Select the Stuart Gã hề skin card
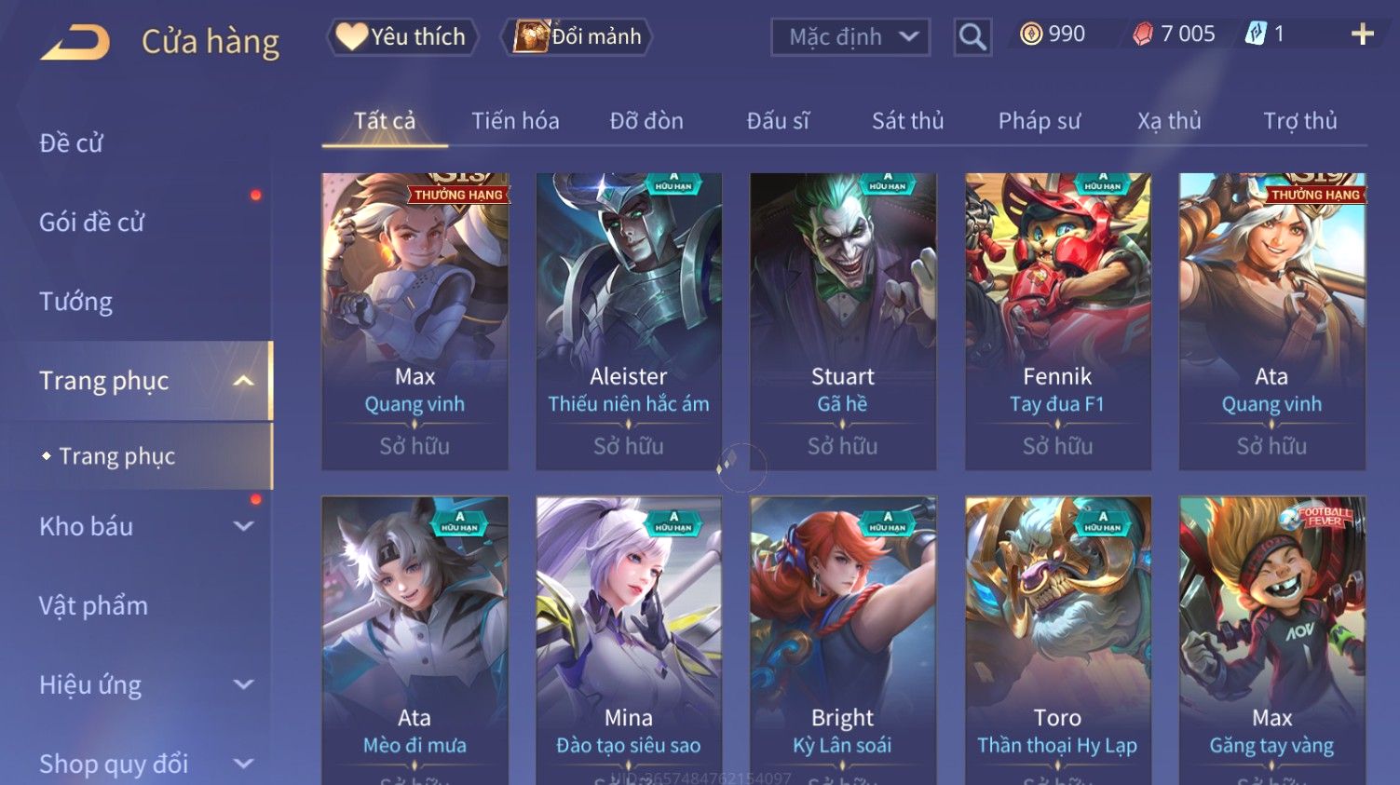This screenshot has height=785, width=1400. click(843, 321)
